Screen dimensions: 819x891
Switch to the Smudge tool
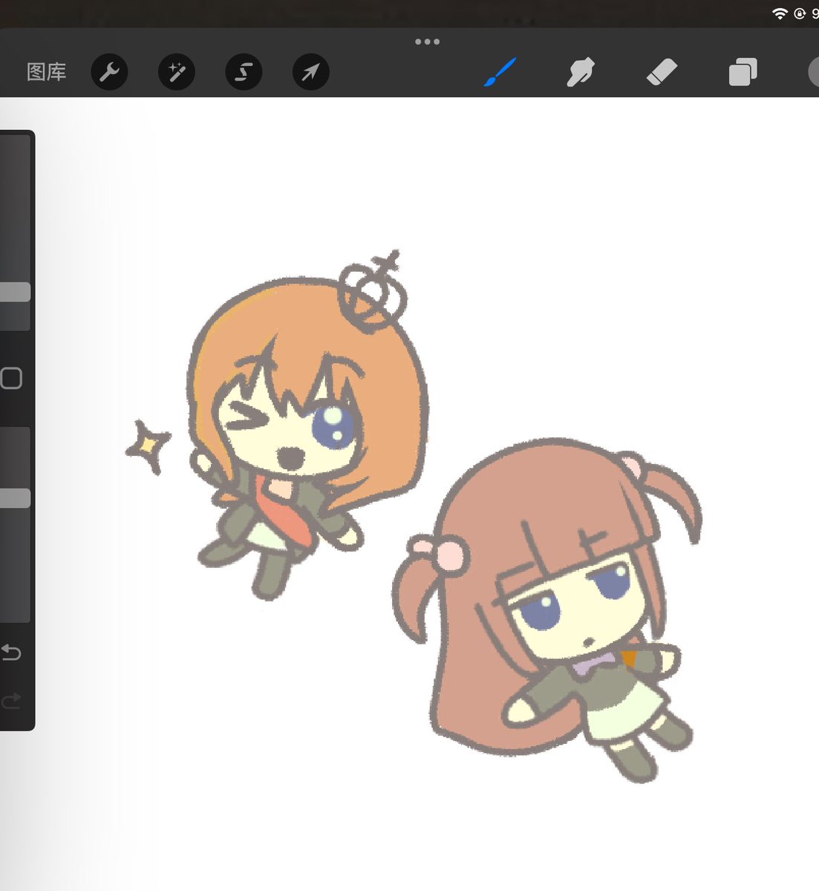pos(581,71)
